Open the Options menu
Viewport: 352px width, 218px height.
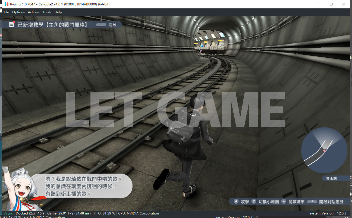click(x=18, y=12)
